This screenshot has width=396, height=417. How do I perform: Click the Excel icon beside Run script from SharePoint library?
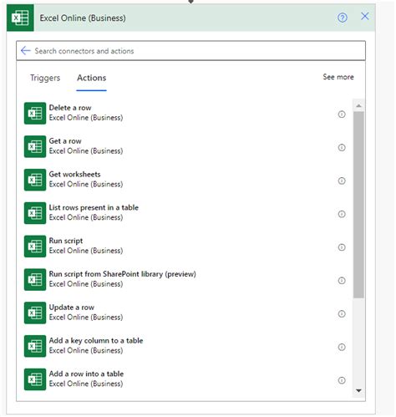[x=35, y=279]
